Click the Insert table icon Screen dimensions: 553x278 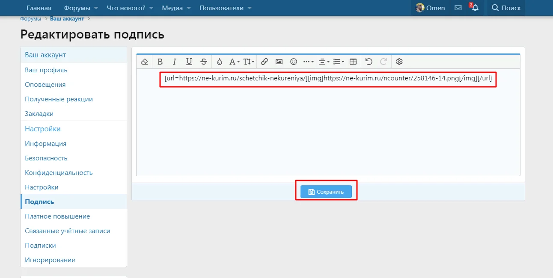tap(353, 62)
